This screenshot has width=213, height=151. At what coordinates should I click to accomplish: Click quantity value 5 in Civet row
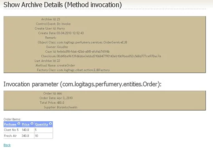(36, 130)
